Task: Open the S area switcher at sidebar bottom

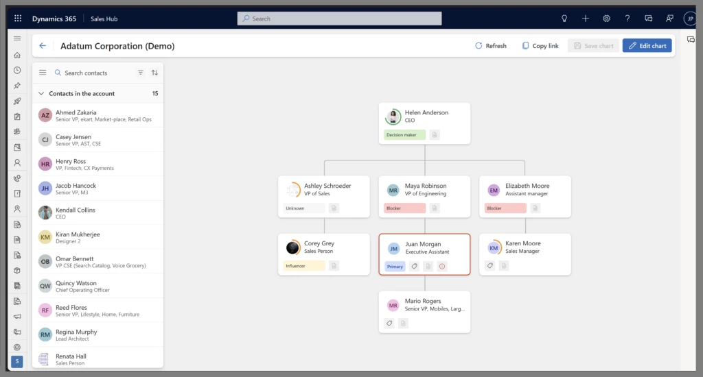Action: pyautogui.click(x=17, y=361)
